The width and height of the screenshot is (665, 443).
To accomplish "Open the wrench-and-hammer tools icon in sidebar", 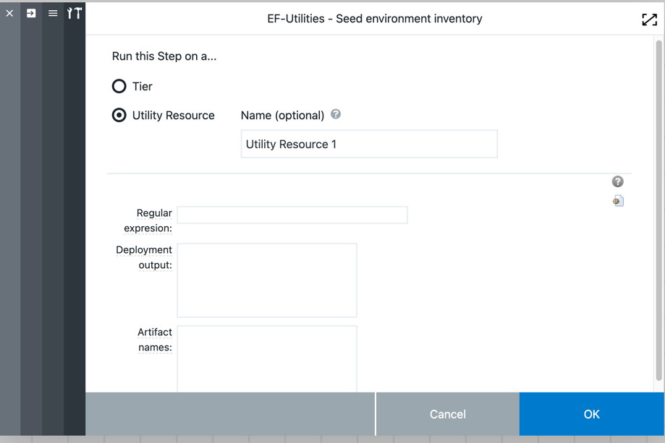I will pyautogui.click(x=74, y=12).
